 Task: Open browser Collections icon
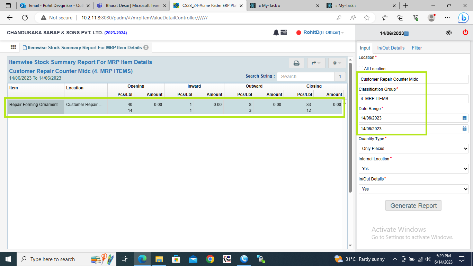pyautogui.click(x=400, y=18)
